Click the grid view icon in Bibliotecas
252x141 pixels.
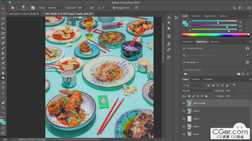click(x=247, y=62)
